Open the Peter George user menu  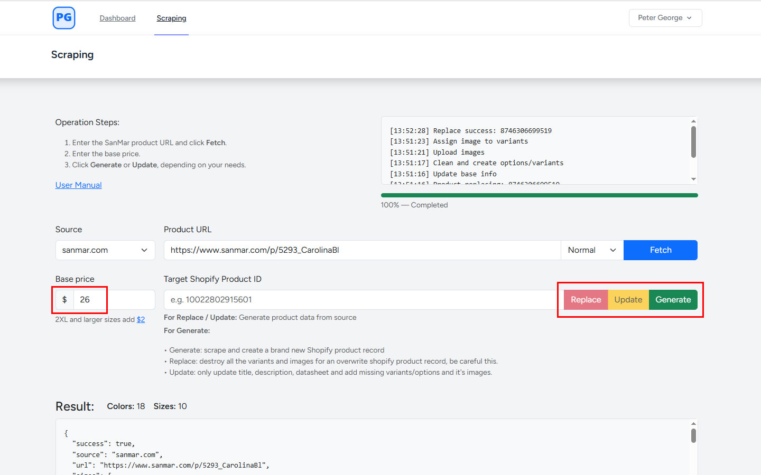point(665,18)
